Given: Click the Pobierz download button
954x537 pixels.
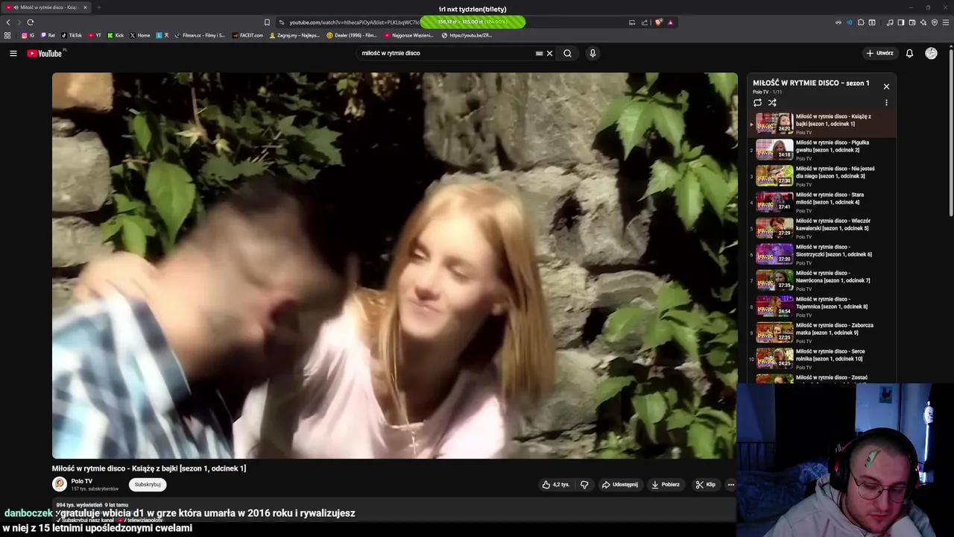Looking at the screenshot, I should (666, 484).
